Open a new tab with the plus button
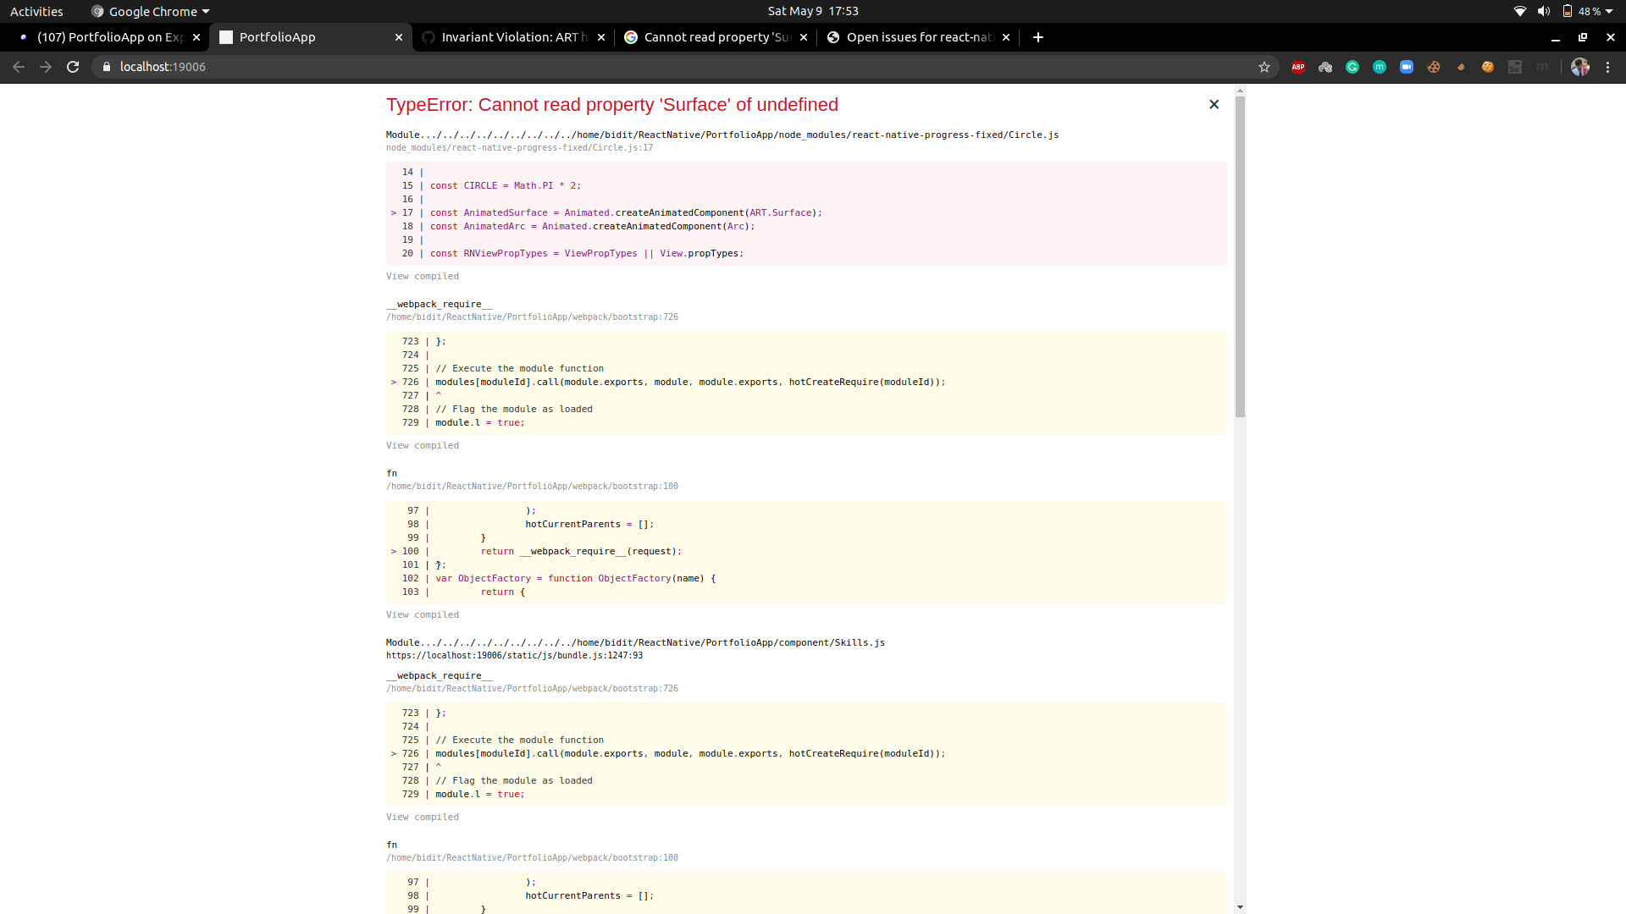Image resolution: width=1626 pixels, height=914 pixels. pyautogui.click(x=1037, y=37)
